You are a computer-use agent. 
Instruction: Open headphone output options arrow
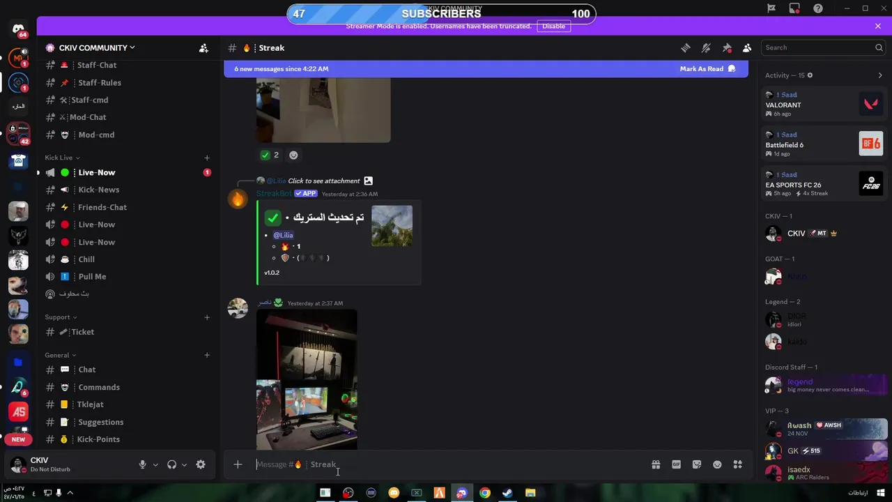(x=184, y=465)
